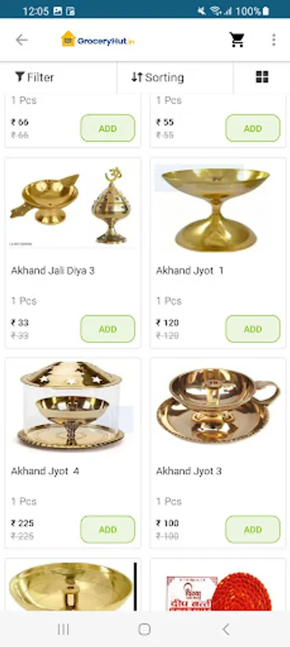
Task: Switch to grid view layout
Action: click(x=262, y=77)
